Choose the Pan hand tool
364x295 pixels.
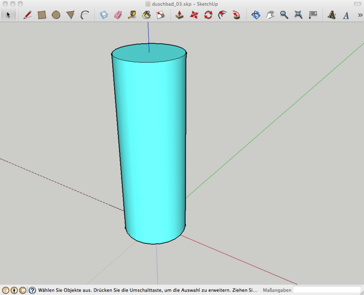coord(270,15)
